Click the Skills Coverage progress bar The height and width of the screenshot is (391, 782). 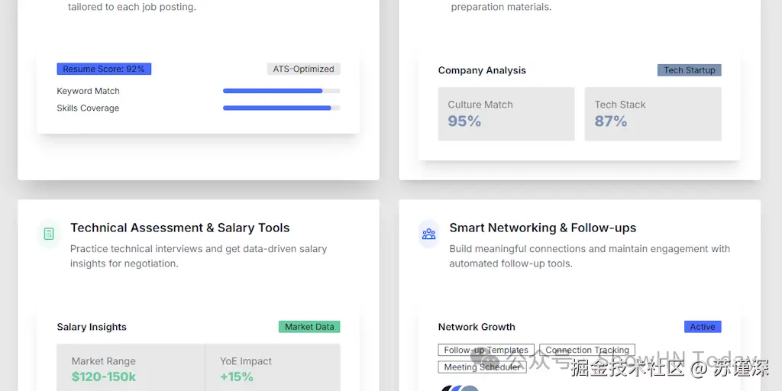281,108
